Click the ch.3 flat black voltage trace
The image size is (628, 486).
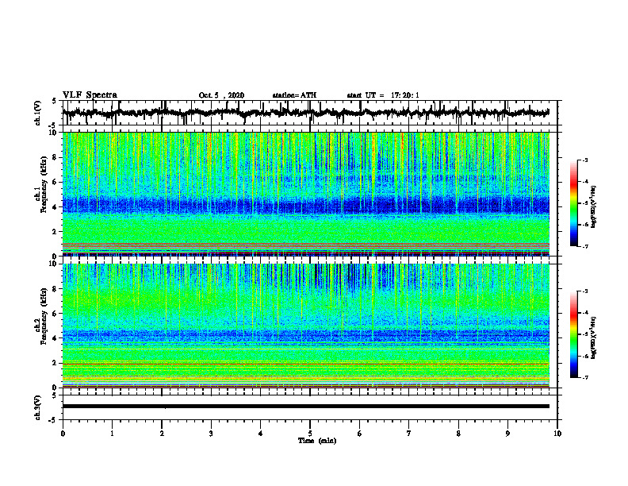click(x=306, y=407)
